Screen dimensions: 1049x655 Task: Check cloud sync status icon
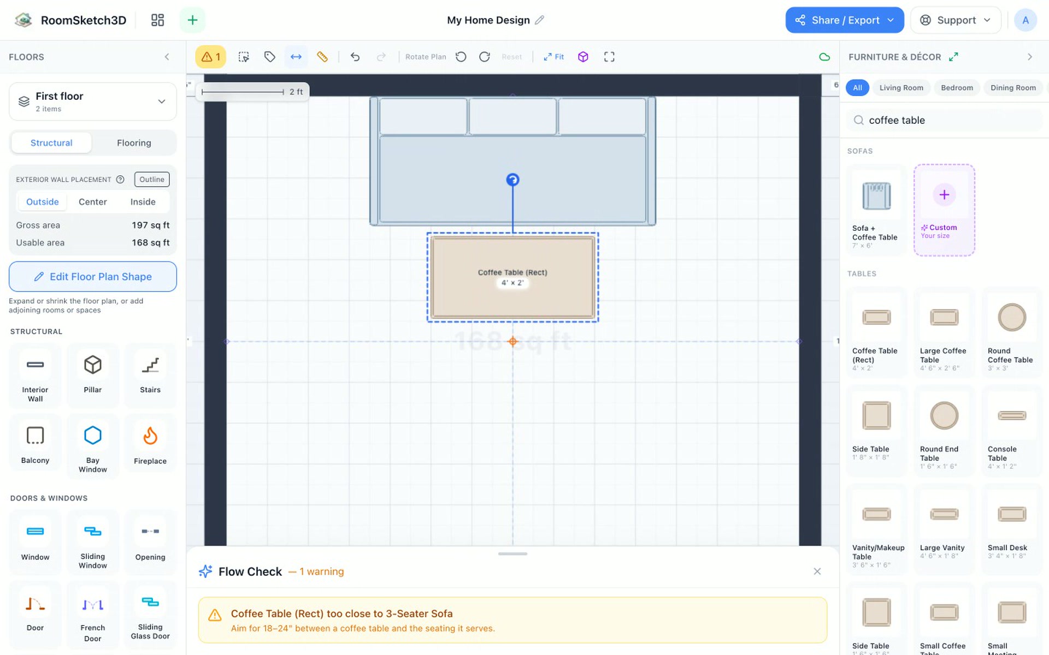click(824, 57)
